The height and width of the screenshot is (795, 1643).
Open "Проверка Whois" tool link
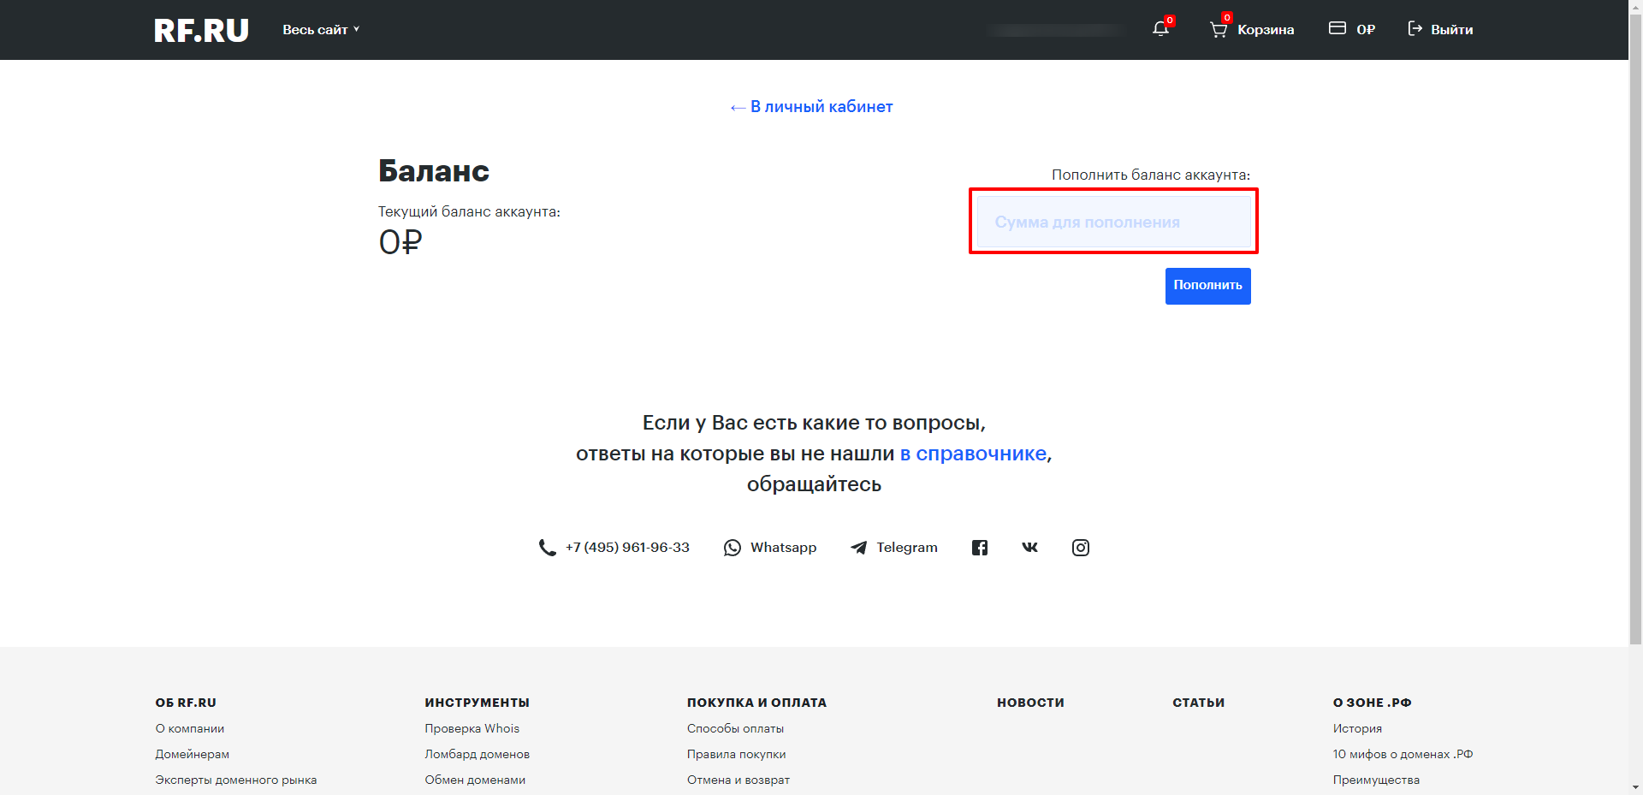coord(472,728)
